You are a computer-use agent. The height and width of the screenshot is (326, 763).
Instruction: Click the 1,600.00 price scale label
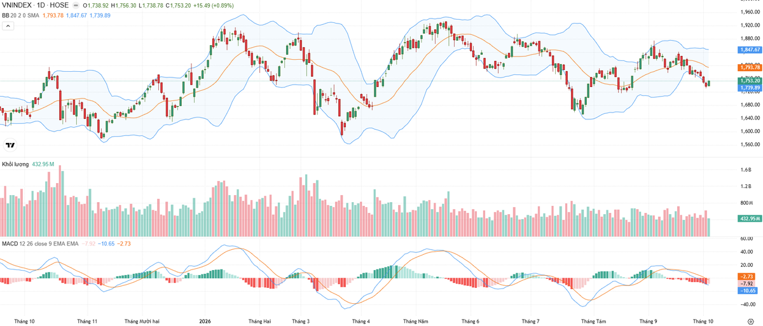click(x=750, y=132)
